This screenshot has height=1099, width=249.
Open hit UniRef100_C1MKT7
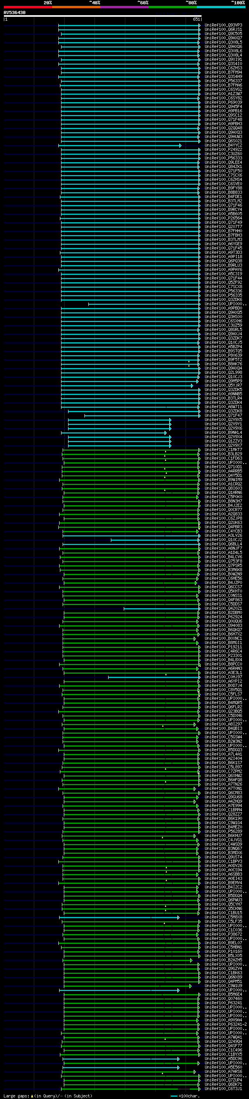coord(223,450)
